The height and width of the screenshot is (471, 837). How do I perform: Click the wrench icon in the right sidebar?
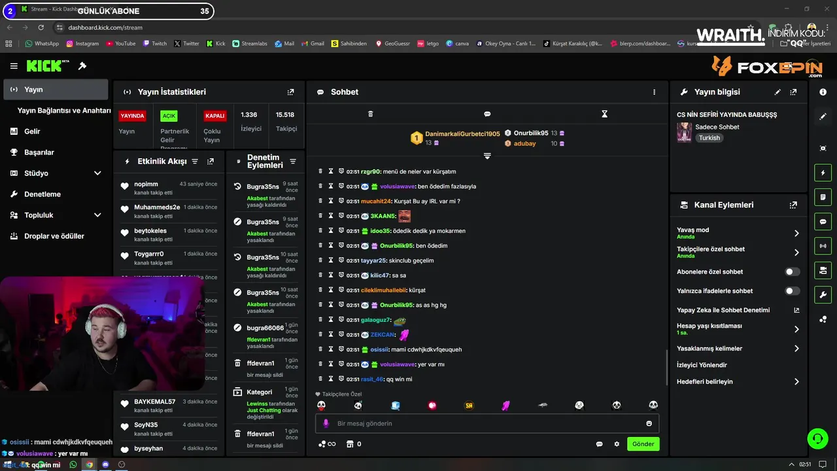pyautogui.click(x=823, y=294)
